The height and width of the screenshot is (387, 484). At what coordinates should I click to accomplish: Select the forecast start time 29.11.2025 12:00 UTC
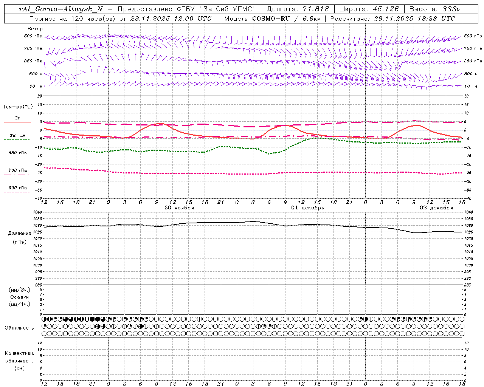click(171, 19)
